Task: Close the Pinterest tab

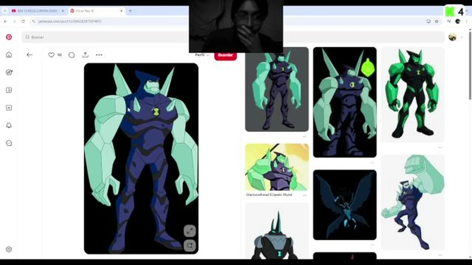Action: (x=121, y=11)
